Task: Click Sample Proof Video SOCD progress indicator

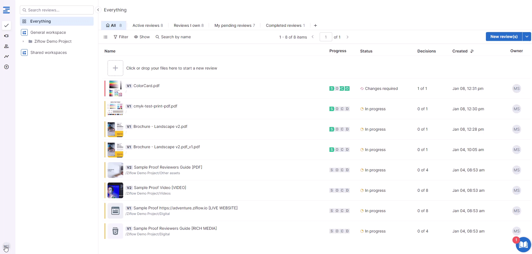Action: click(x=339, y=190)
